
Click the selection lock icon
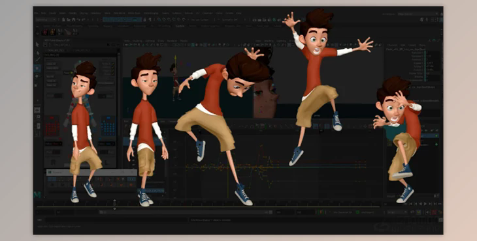tap(145, 20)
